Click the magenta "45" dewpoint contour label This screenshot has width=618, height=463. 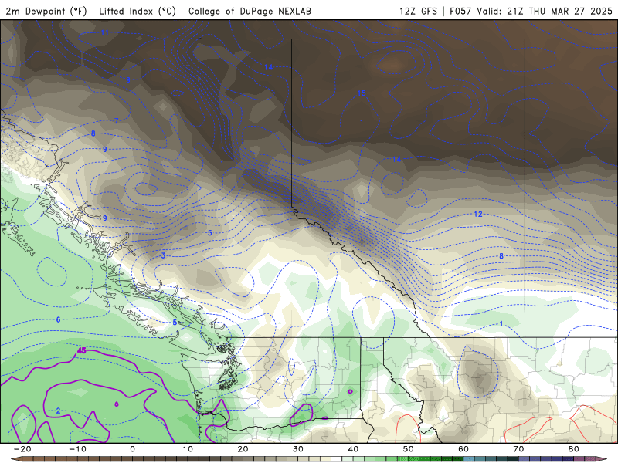82,350
